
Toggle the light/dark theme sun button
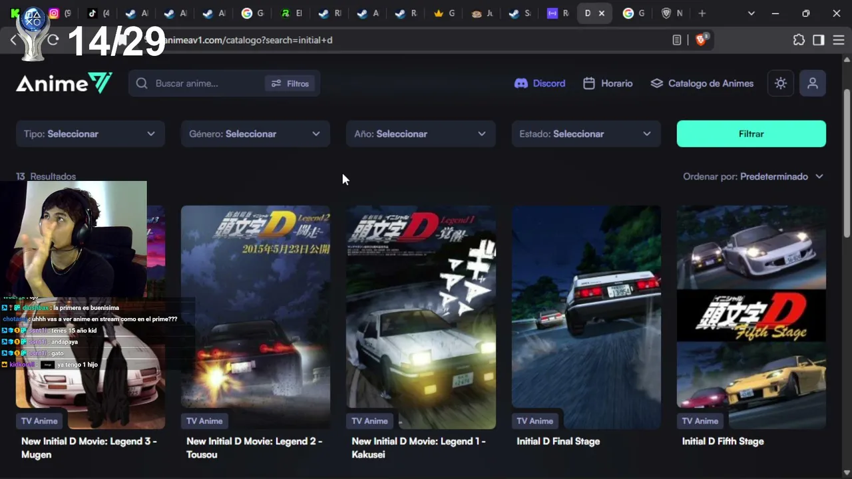pyautogui.click(x=781, y=83)
